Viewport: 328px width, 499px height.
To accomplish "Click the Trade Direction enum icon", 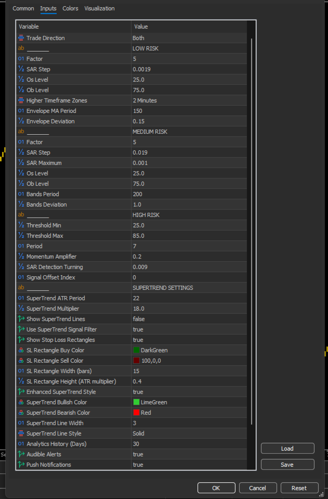I will click(x=21, y=38).
